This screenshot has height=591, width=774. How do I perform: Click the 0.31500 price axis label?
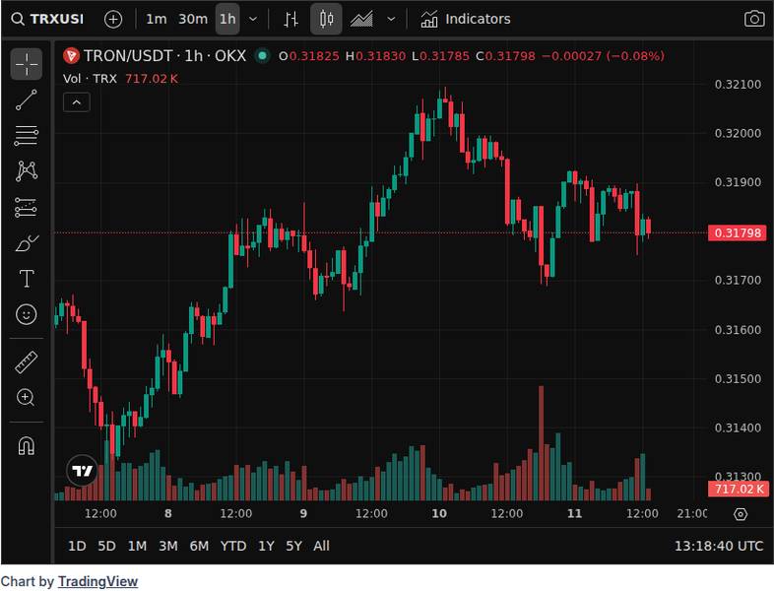tap(738, 378)
